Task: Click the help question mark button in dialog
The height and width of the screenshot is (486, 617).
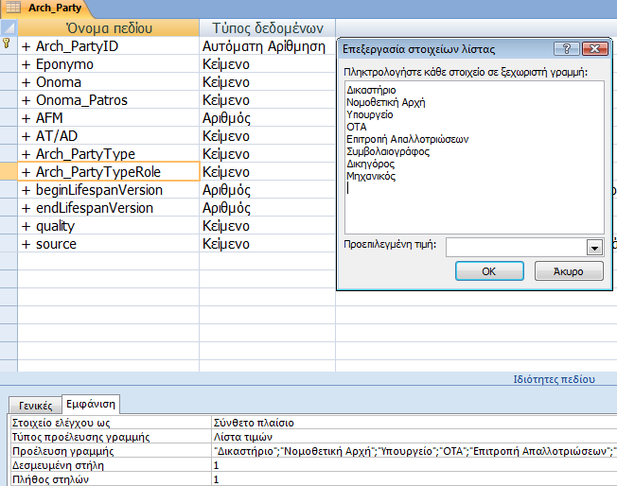Action: (x=566, y=49)
